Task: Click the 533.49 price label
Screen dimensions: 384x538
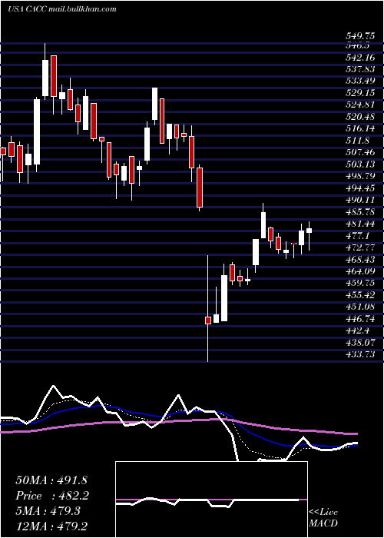Action: [x=359, y=81]
